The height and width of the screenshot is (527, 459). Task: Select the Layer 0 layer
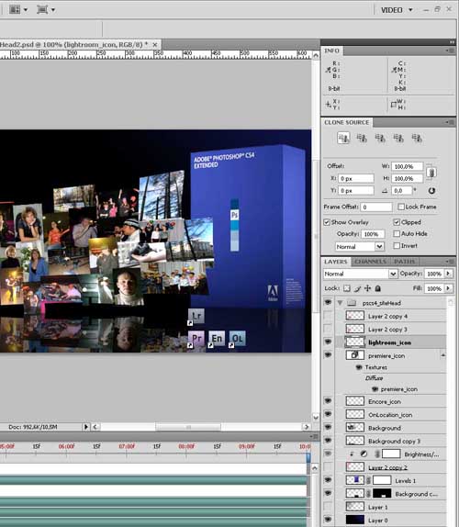click(x=390, y=521)
